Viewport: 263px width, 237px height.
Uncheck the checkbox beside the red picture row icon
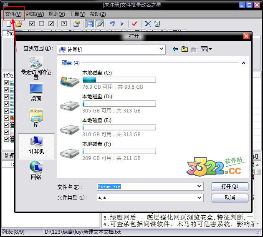(6, 118)
